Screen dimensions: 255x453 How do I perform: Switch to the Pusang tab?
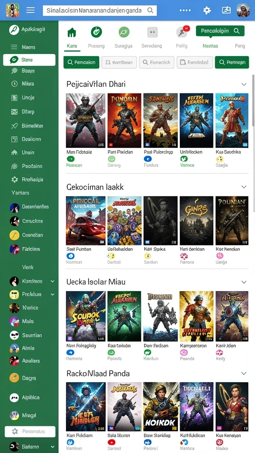[x=96, y=38]
